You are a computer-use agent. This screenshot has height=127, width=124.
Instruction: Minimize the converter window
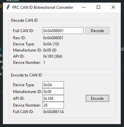84,7
